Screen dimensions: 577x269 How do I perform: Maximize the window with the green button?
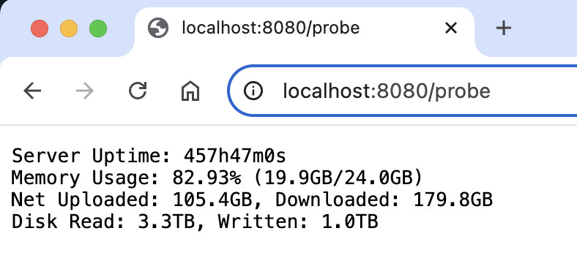click(x=98, y=29)
